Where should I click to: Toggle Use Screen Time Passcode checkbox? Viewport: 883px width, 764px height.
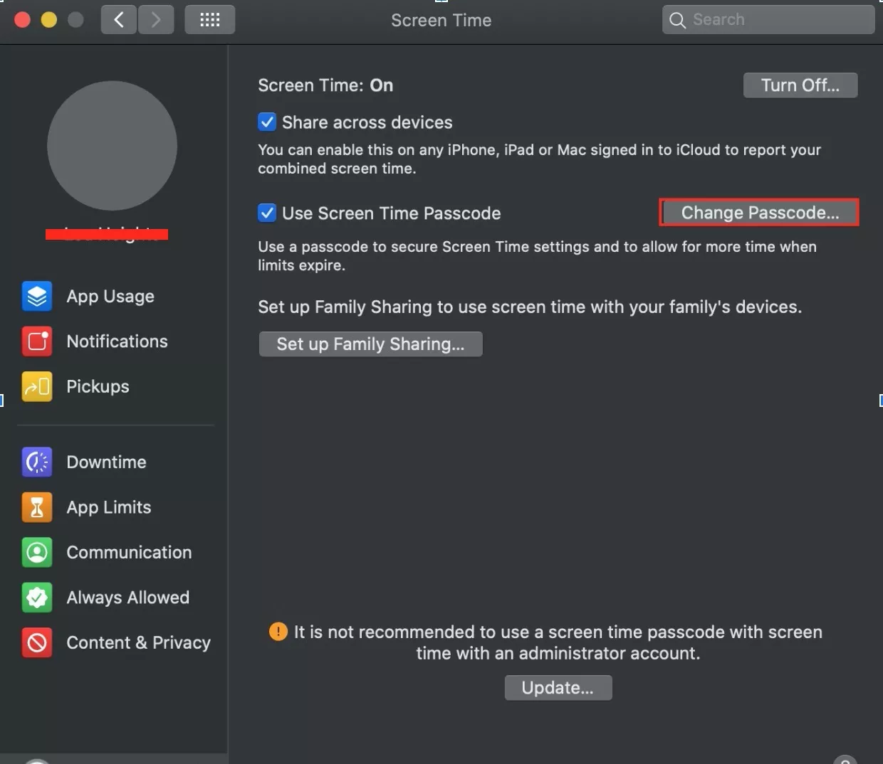(267, 213)
